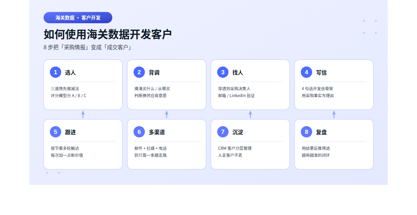Viewport: 417px width, 215px height.
Task: Click the line 每次加一点新价值
Action: pos(67,155)
